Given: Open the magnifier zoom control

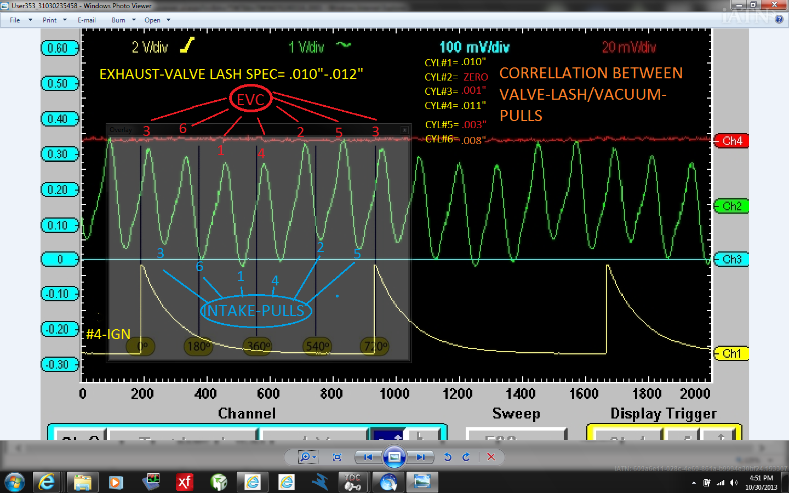Looking at the screenshot, I should 306,457.
